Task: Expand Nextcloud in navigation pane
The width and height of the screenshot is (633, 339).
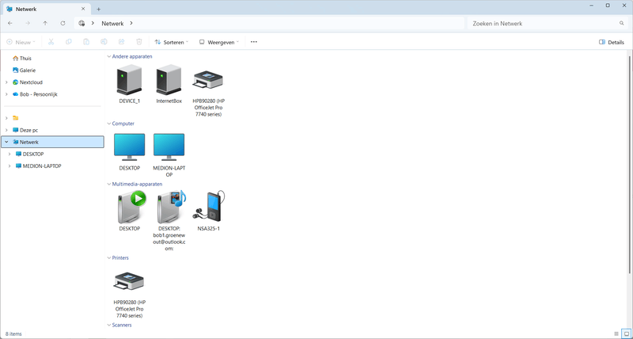Action: point(6,82)
